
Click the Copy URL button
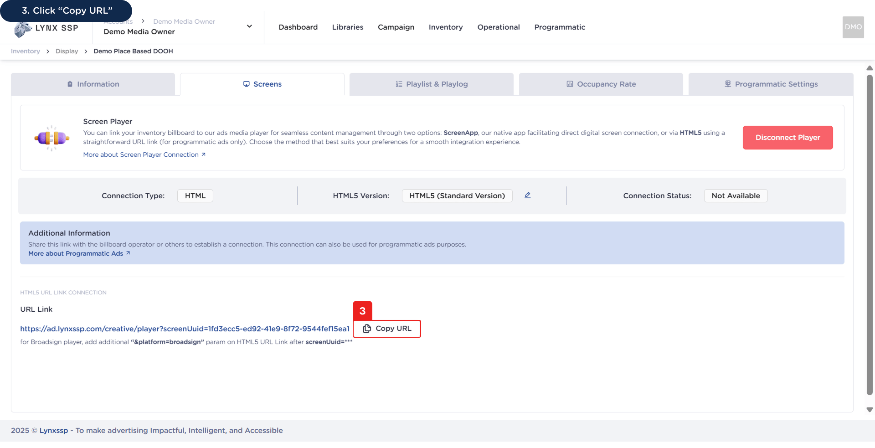pos(387,329)
